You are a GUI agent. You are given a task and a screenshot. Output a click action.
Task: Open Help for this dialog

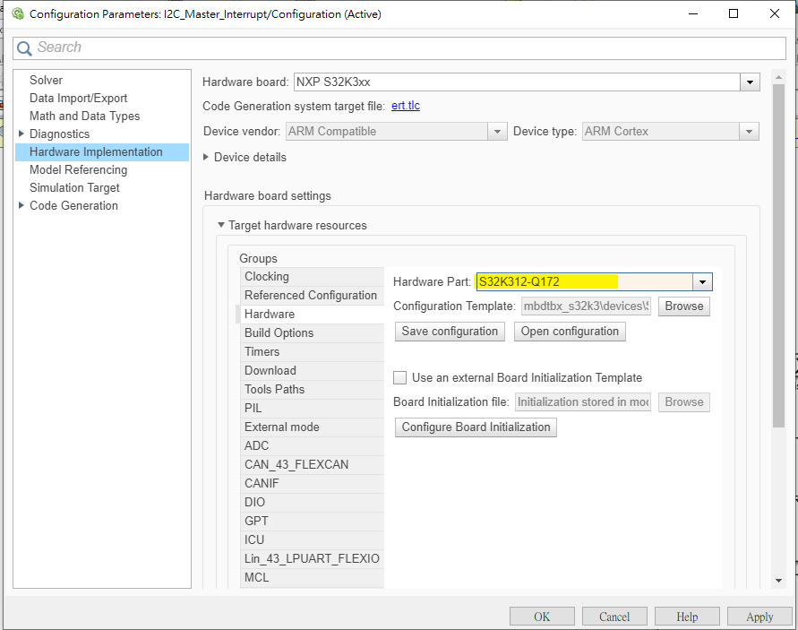coord(687,617)
